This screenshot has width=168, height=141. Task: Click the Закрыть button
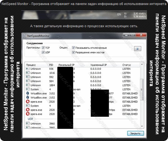135,133
